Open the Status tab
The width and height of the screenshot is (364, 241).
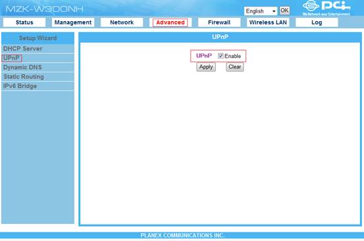[x=24, y=22]
